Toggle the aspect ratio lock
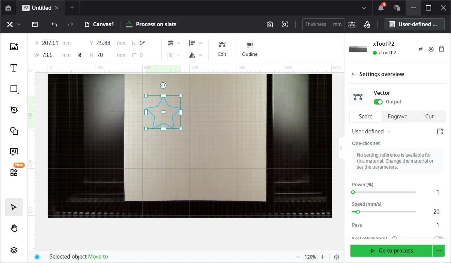Screen dimensions: 451x263 [80, 55]
